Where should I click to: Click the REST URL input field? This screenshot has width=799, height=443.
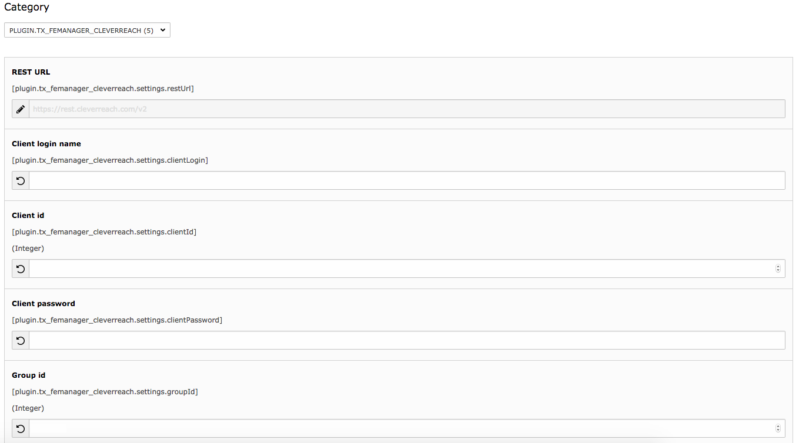coord(407,109)
